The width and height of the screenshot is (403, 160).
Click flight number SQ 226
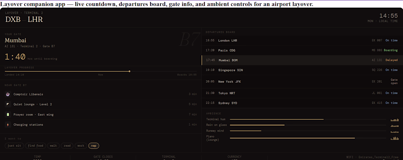tap(377, 70)
